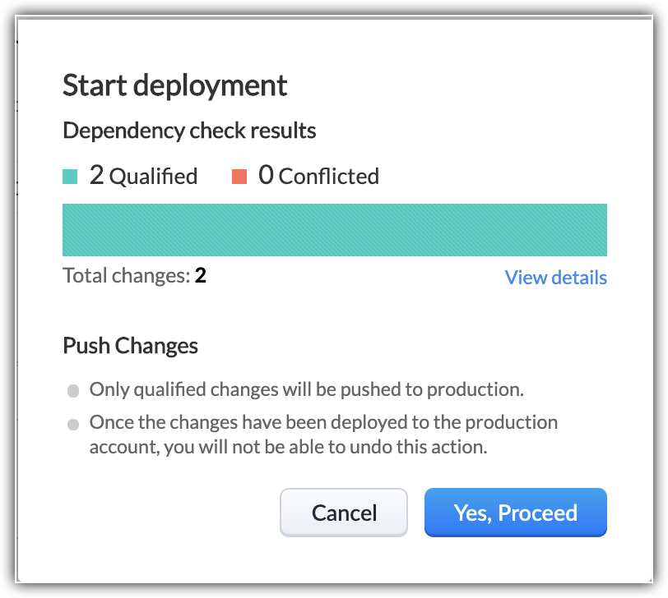668x598 pixels.
Task: Click the bullet dot before 'Once the changes'
Action: [x=73, y=425]
